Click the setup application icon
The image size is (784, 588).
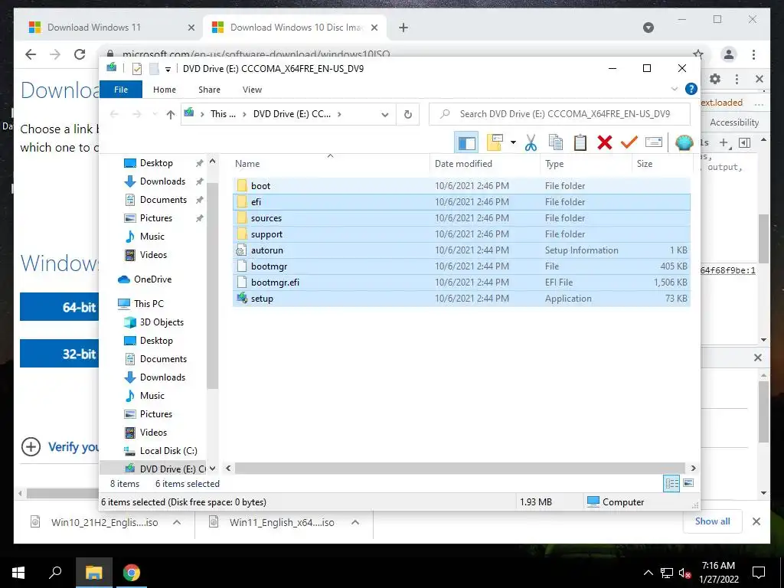(x=242, y=299)
